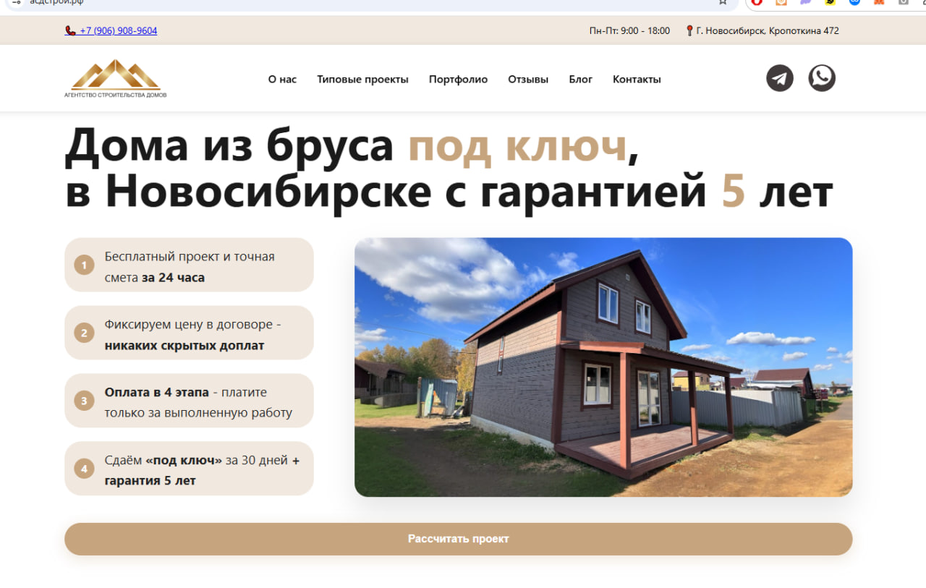The width and height of the screenshot is (926, 588).
Task: Click the golden mountain company logo
Action: point(116,77)
